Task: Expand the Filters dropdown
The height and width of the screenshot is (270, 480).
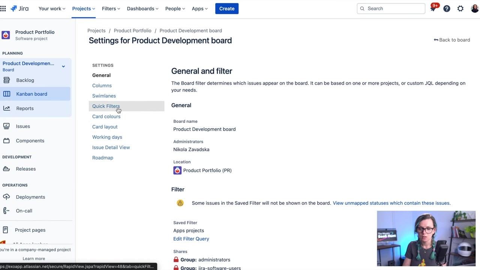Action: coord(111,9)
